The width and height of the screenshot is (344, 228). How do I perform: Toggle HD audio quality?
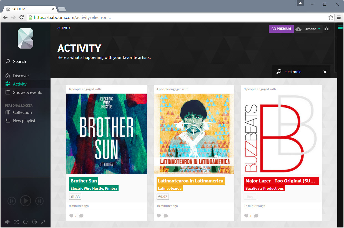click(34, 222)
